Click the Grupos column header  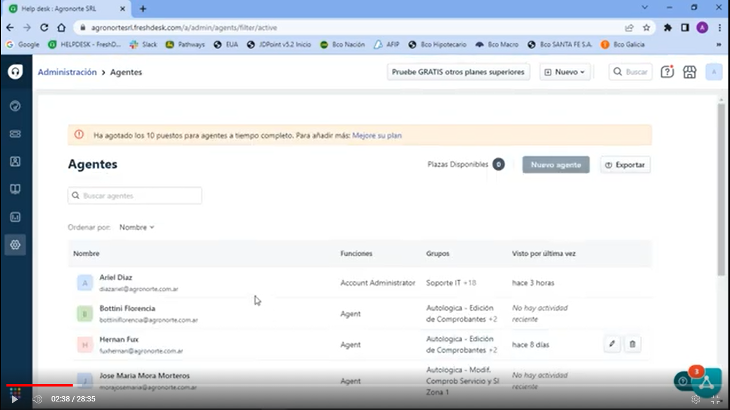[438, 254]
